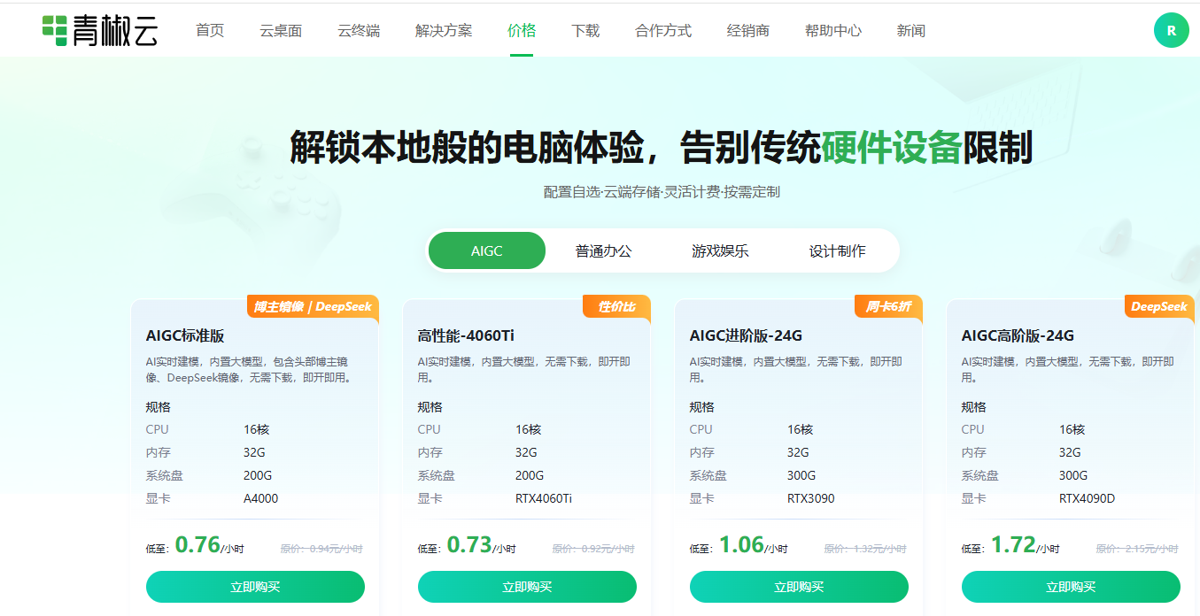Visit 帮助中心 from the navigation bar
1200x616 pixels.
833,30
